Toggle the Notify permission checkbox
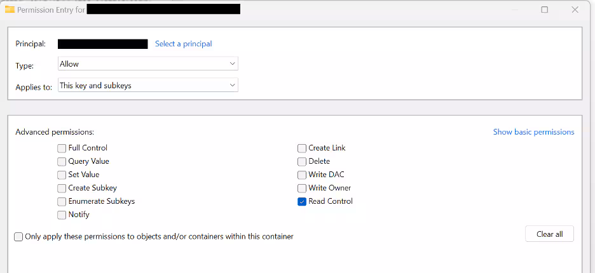This screenshot has width=595, height=273. pos(62,215)
